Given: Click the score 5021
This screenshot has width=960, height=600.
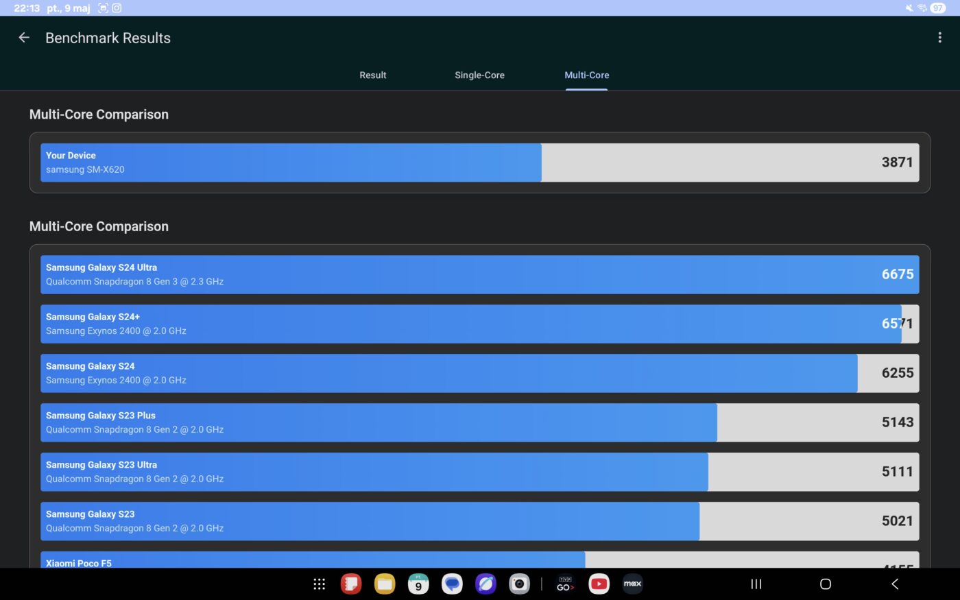Looking at the screenshot, I should click(898, 521).
